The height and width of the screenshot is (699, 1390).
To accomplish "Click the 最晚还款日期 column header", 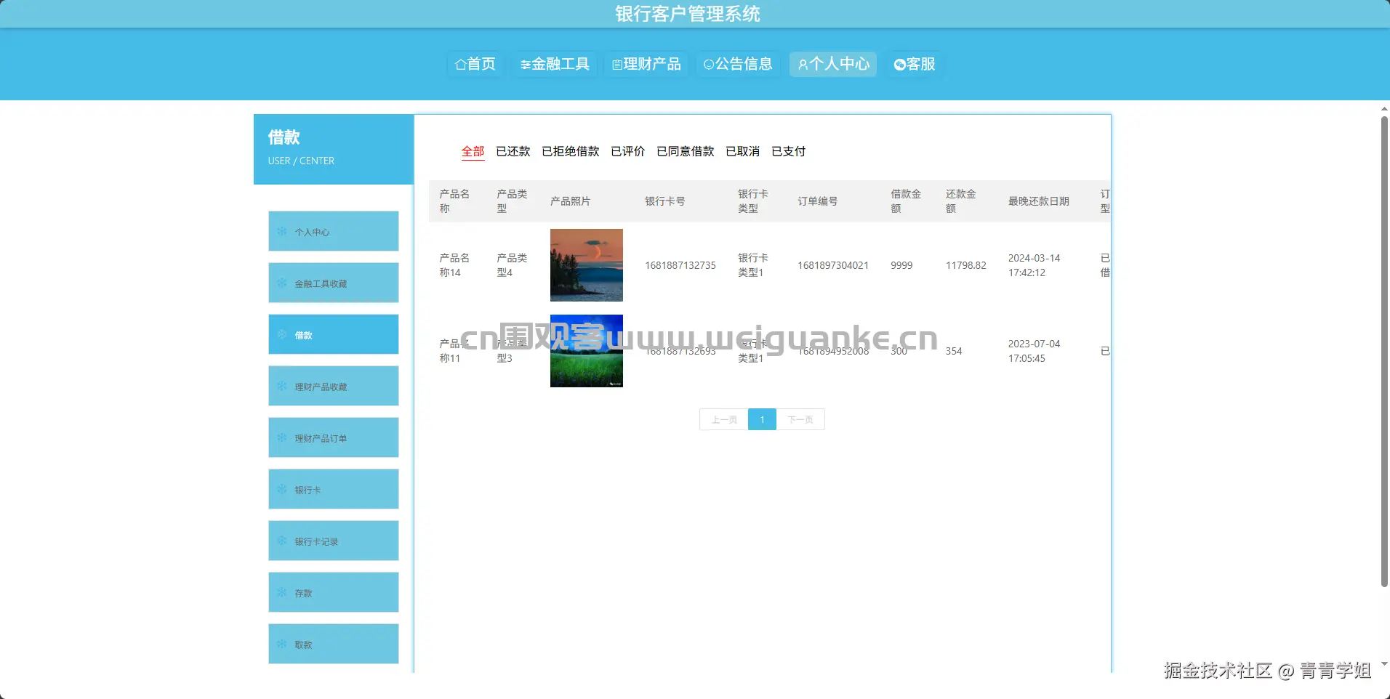I will pos(1039,201).
